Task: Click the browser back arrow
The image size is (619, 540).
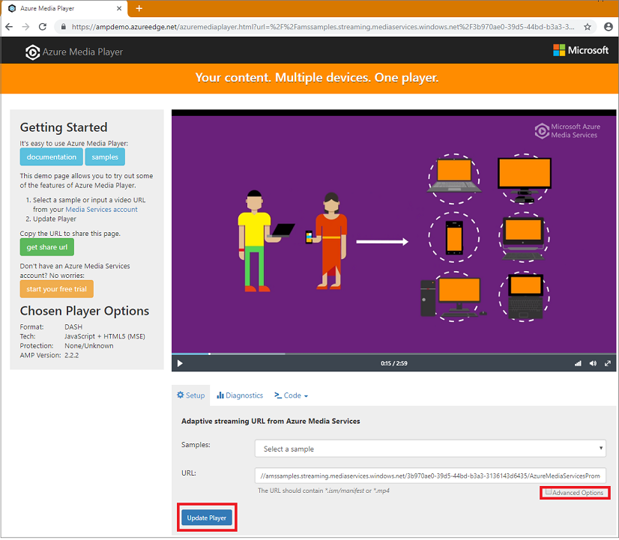Action: click(x=9, y=27)
